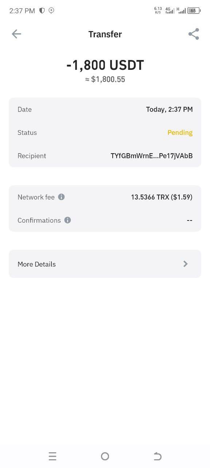
Task: Open the share icon for this transfer
Action: 194,34
